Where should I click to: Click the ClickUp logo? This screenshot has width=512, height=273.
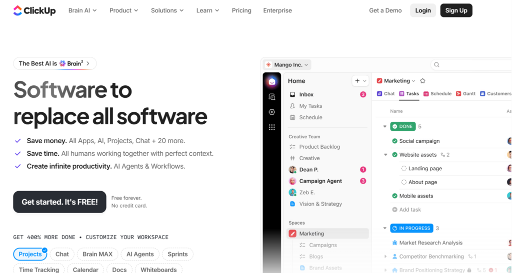(x=34, y=10)
